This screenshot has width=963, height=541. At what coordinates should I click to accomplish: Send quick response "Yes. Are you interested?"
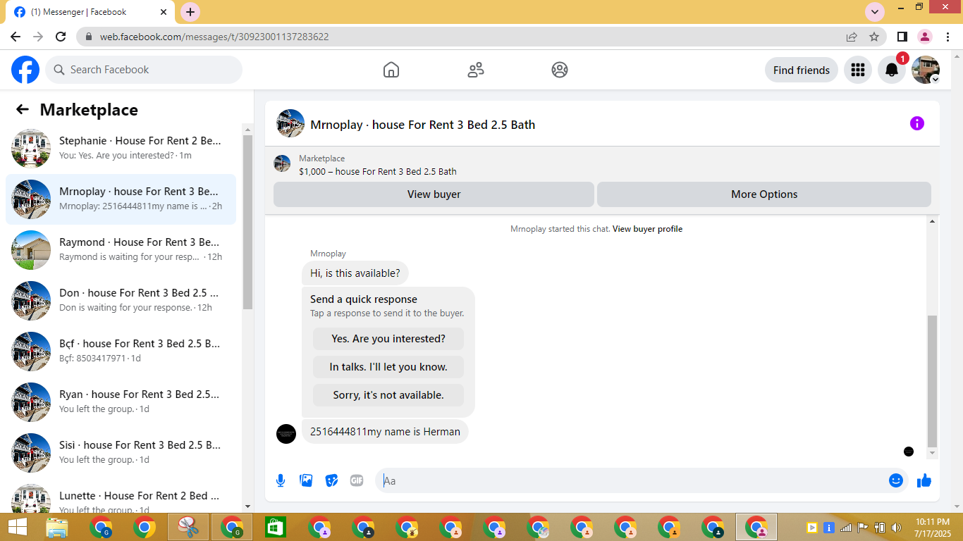click(388, 339)
